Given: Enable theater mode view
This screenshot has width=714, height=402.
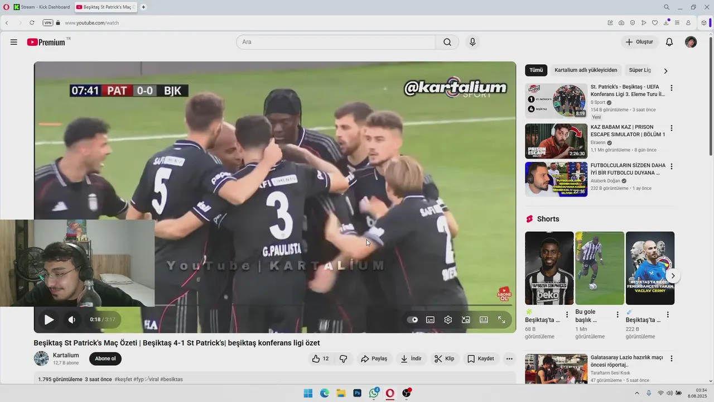Looking at the screenshot, I should coord(484,320).
